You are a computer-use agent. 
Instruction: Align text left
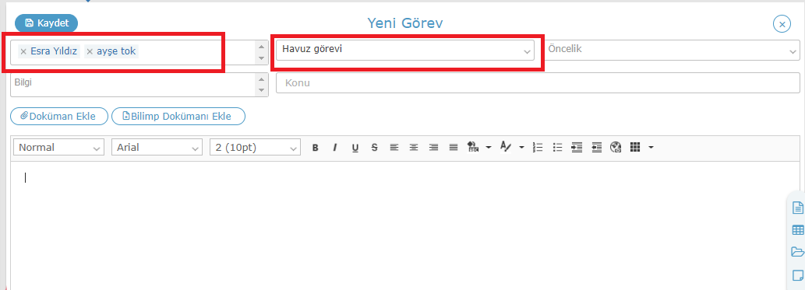[394, 148]
